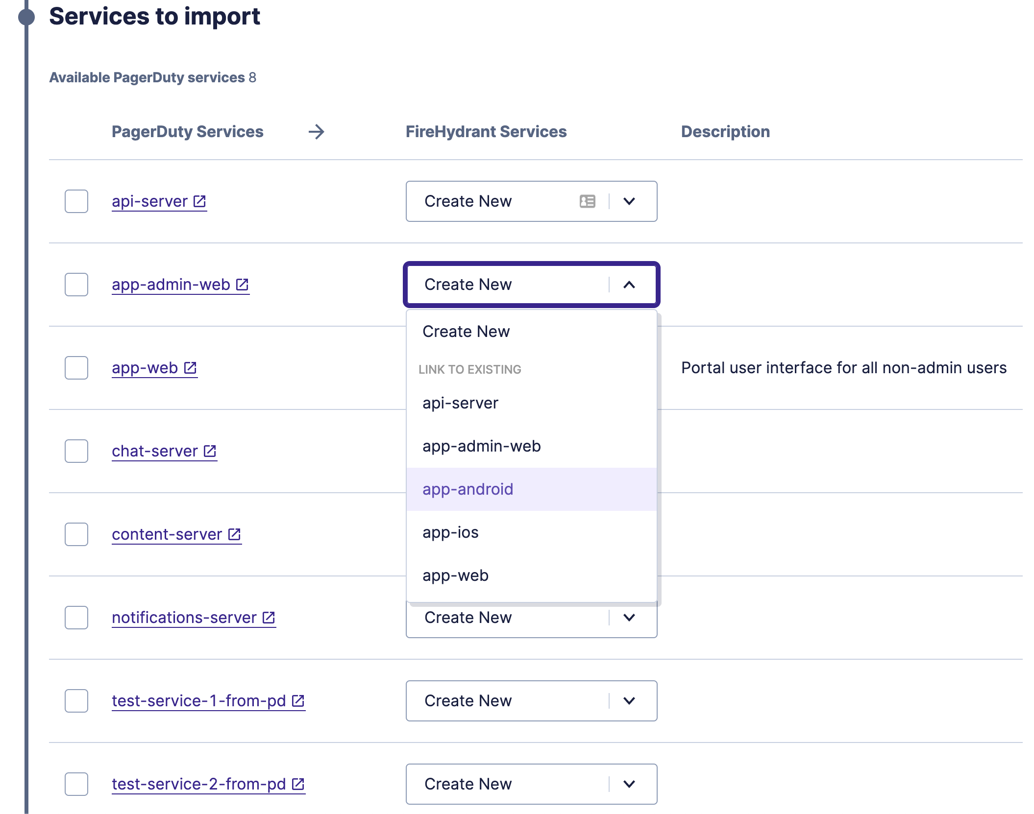Viewport: 1034px width, 814px height.
Task: Click the open app-admin-web Create New field
Action: (532, 285)
